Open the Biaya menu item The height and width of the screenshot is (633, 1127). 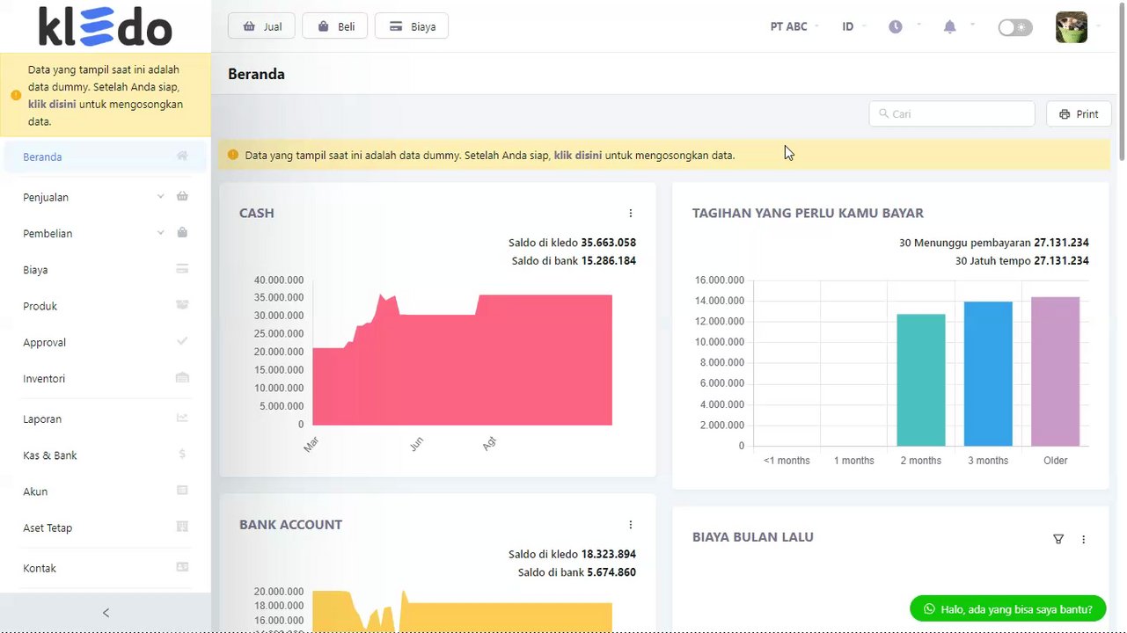(106, 269)
